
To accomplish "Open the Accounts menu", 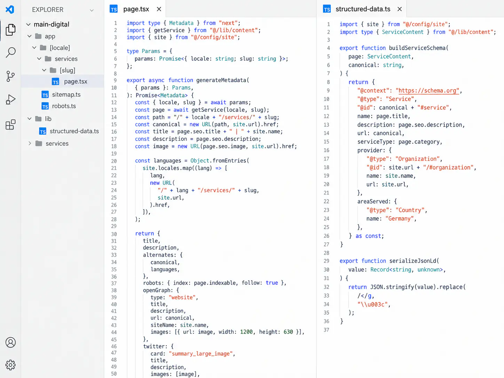I will (x=10, y=342).
